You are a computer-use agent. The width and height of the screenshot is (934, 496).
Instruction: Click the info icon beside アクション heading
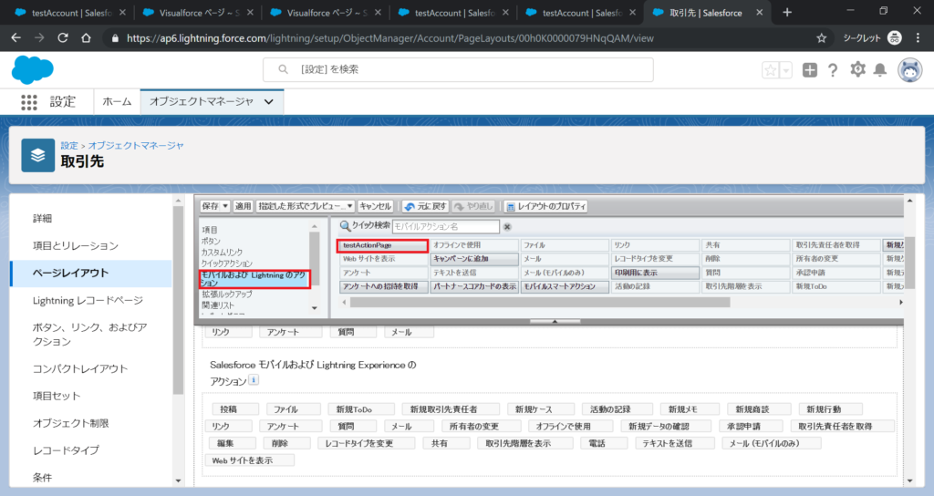254,380
